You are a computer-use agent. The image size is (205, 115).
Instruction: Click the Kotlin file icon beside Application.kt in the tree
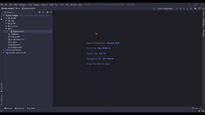point(12,31)
